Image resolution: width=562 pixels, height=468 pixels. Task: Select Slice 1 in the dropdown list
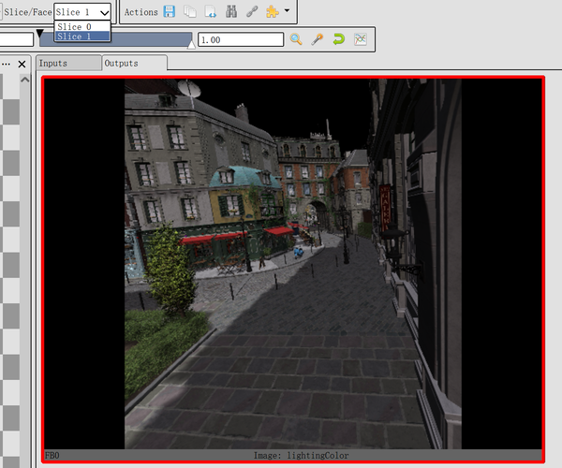tap(82, 37)
